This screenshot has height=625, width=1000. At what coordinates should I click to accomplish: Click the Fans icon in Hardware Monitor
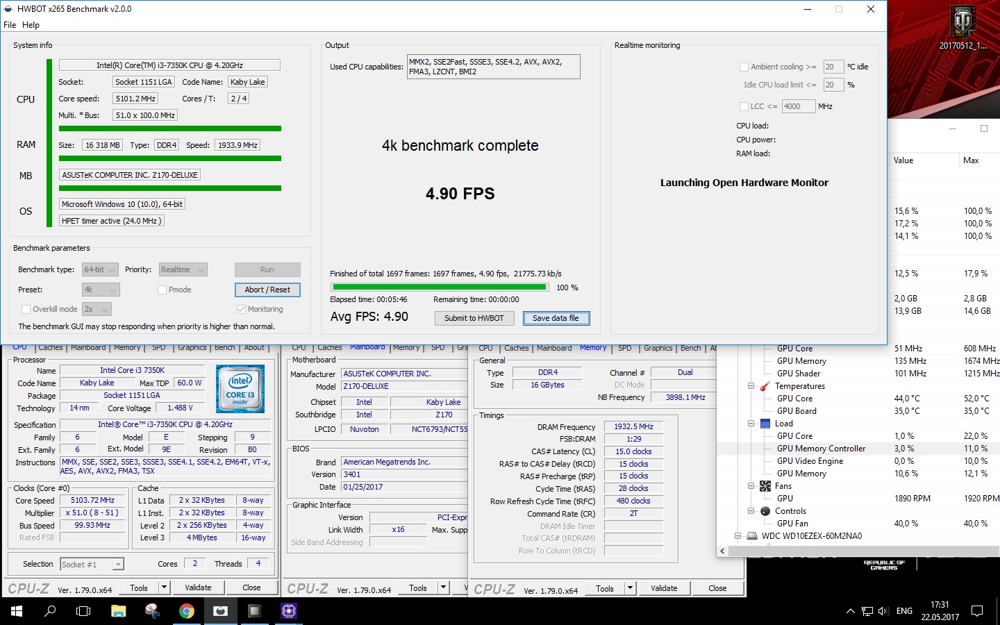coord(765,486)
